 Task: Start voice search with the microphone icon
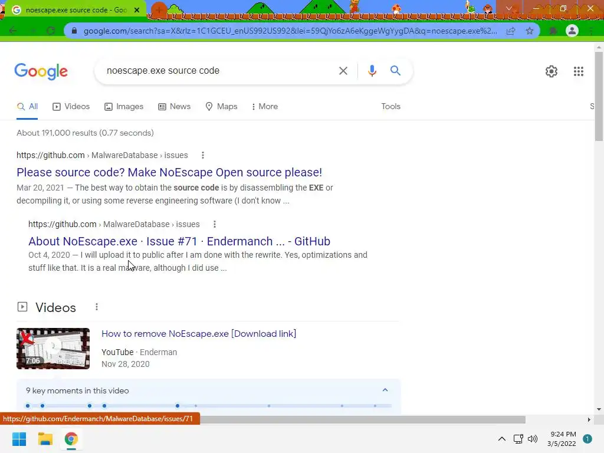[x=372, y=71]
